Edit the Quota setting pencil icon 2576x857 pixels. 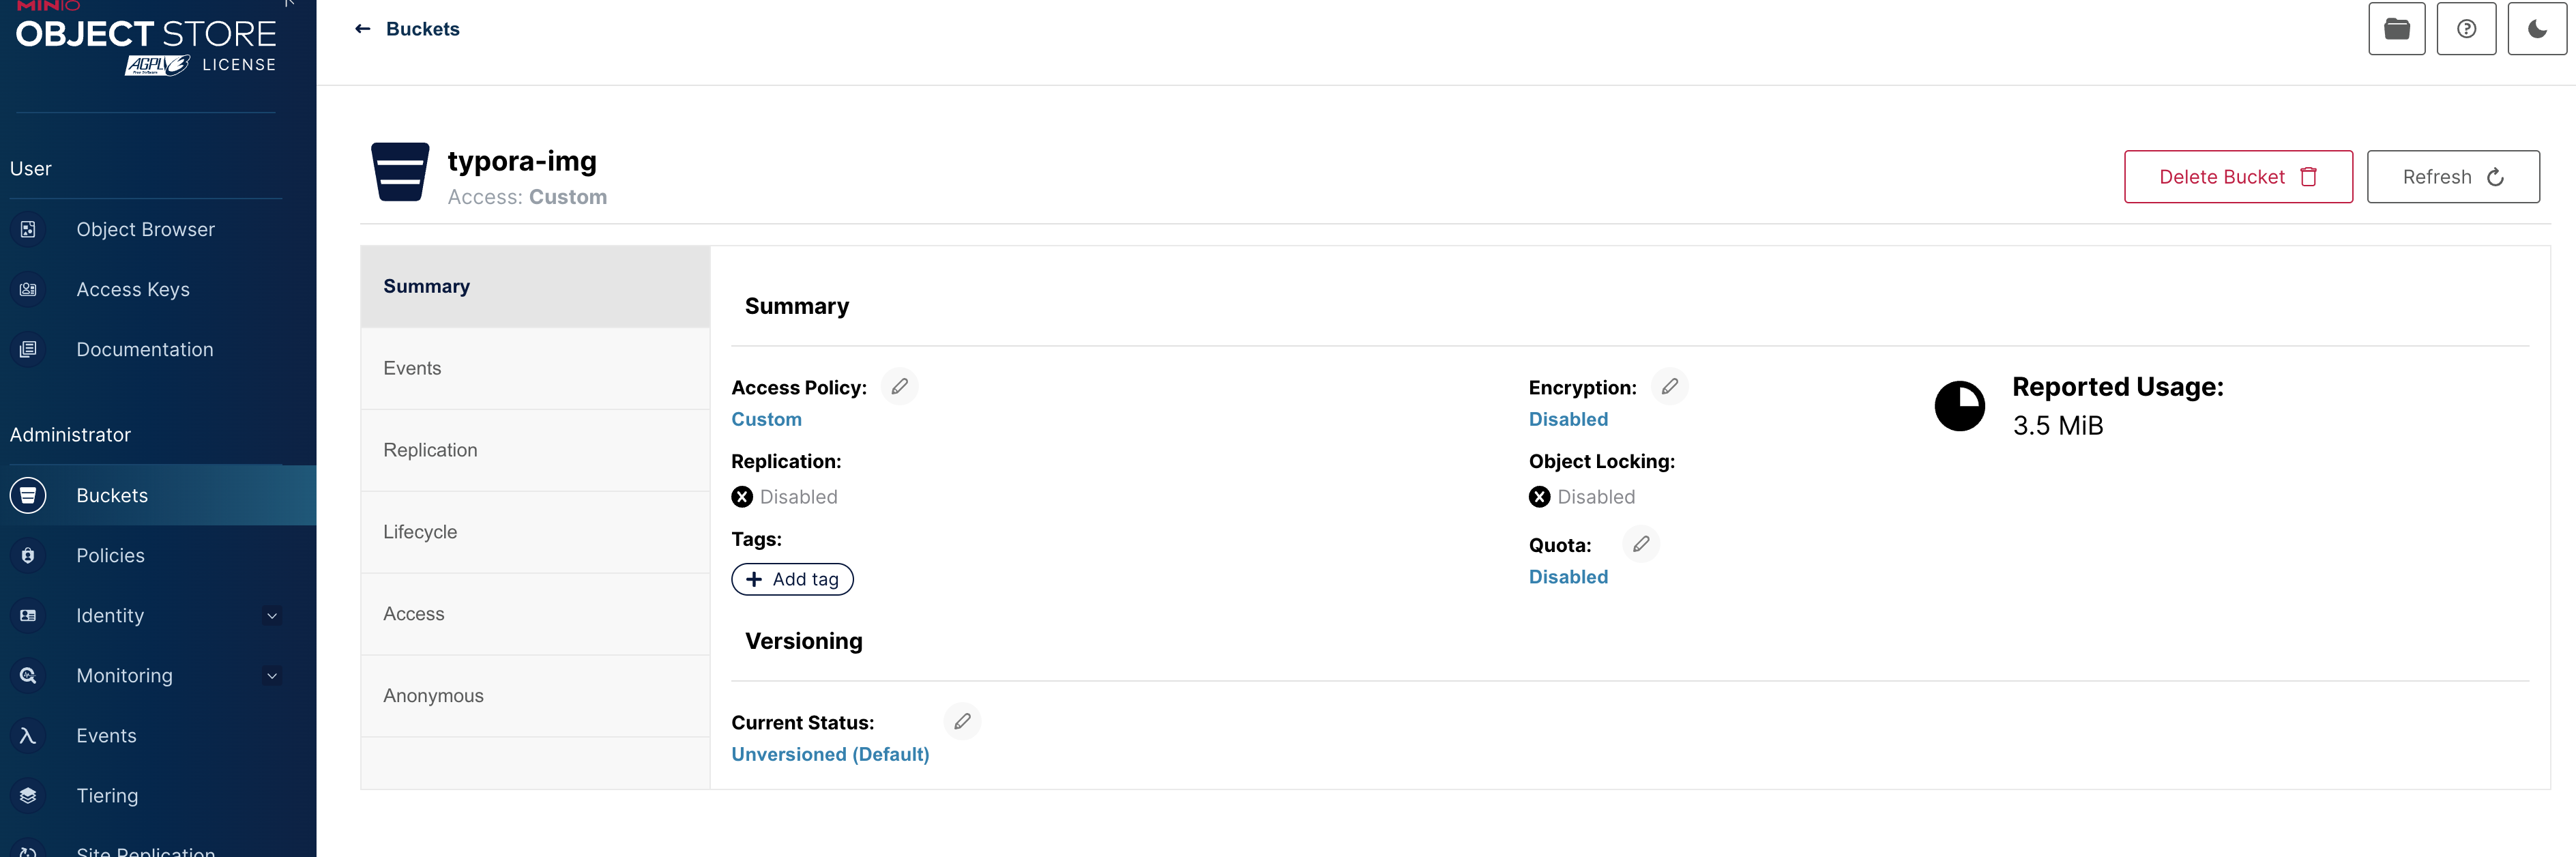[x=1640, y=544]
